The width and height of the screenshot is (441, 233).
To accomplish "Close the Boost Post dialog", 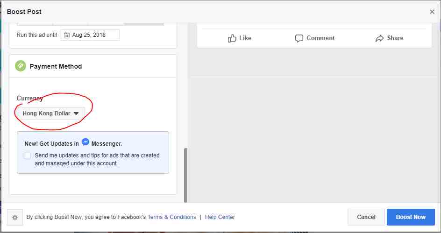I will tap(432, 12).
